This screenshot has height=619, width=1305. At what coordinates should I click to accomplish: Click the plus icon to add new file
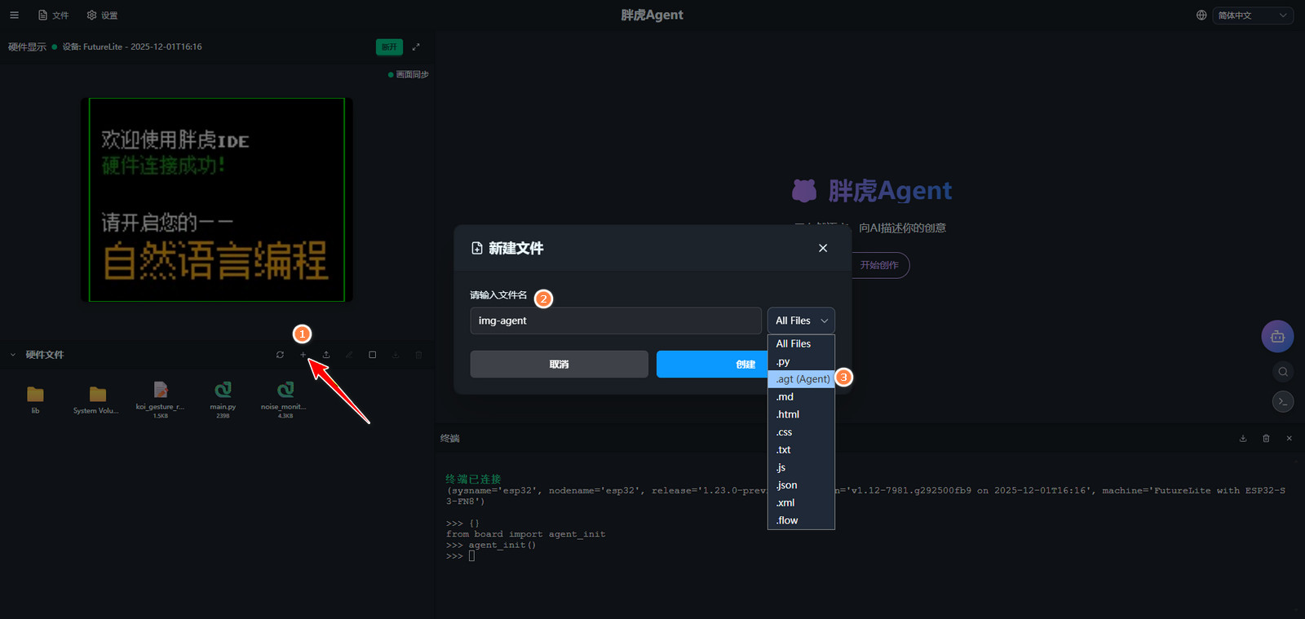coord(303,355)
